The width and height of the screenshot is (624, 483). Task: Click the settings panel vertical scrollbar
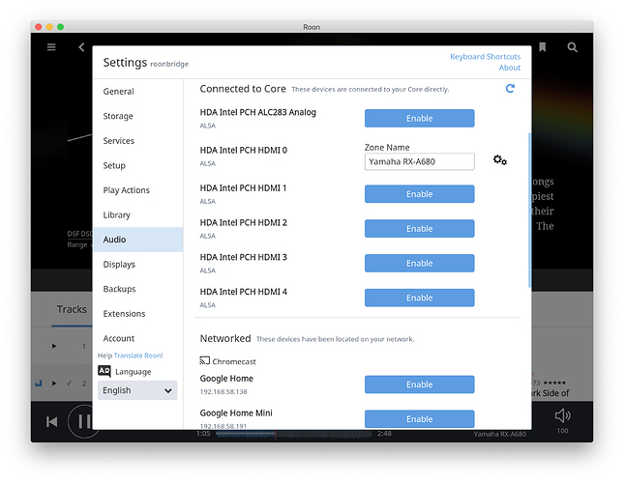(529, 211)
